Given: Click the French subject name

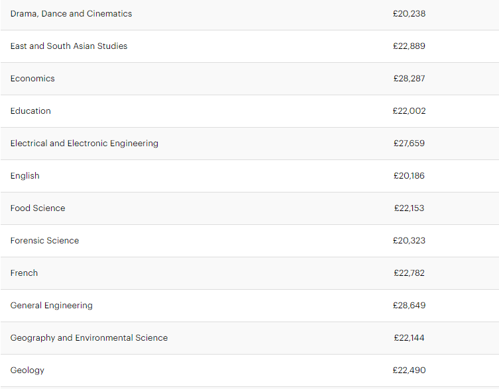Looking at the screenshot, I should (24, 273).
